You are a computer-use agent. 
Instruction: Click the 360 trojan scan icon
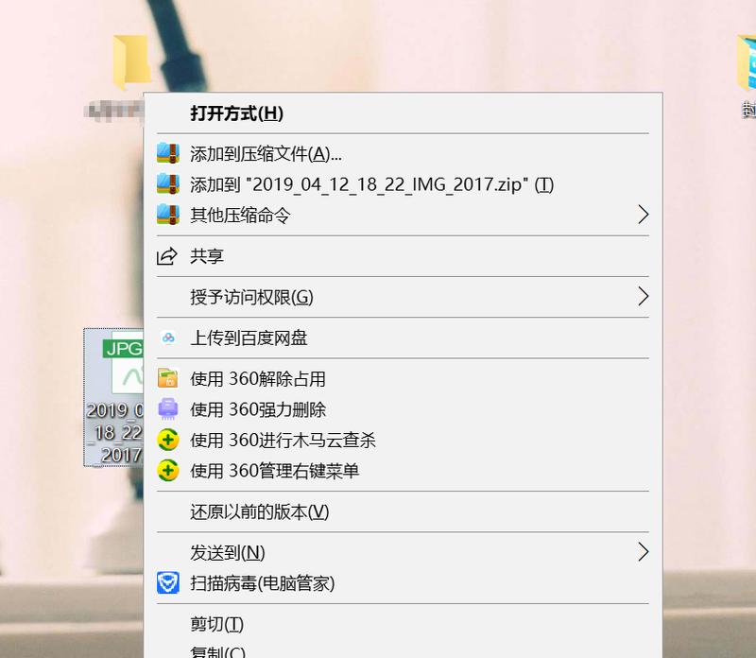[x=168, y=440]
